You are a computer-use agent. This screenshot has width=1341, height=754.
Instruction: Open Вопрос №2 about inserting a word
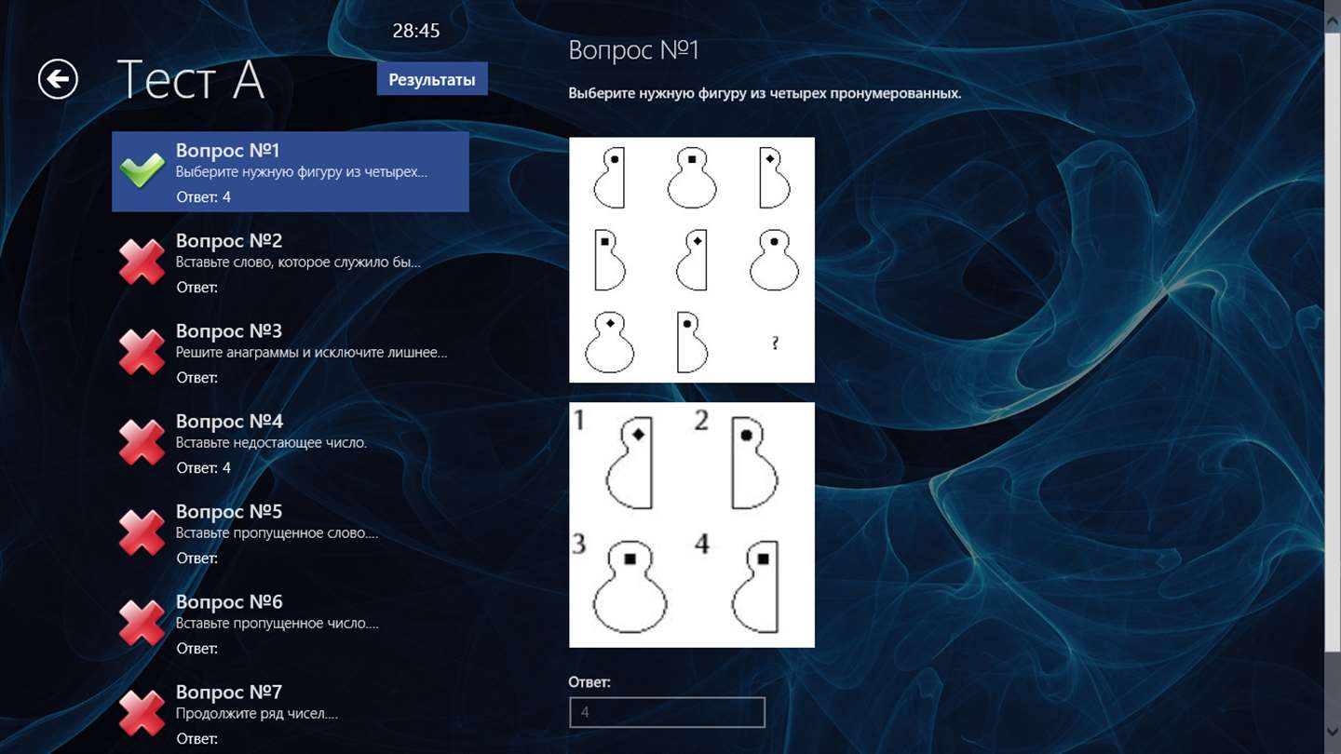(291, 262)
